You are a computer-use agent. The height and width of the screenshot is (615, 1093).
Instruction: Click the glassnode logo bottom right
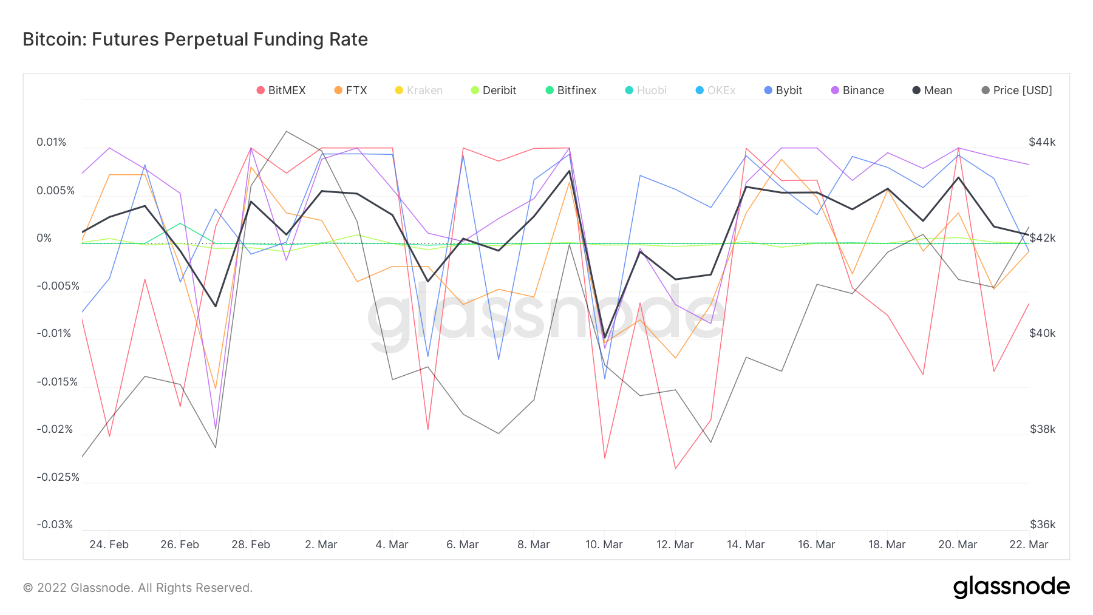[1011, 587]
